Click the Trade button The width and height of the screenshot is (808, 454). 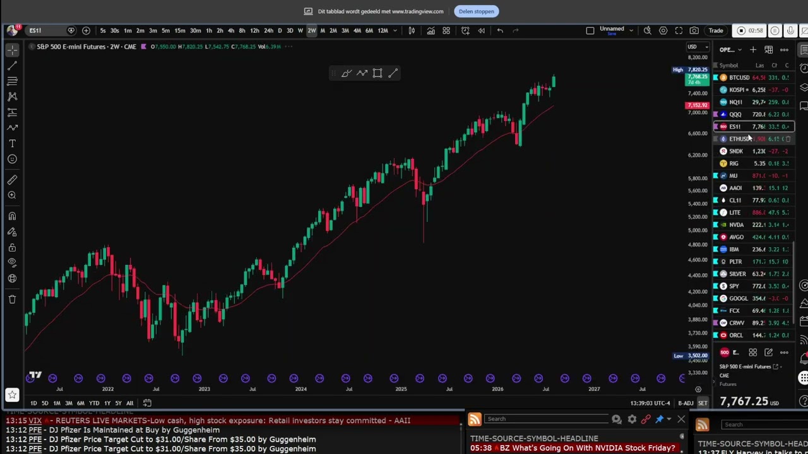[x=716, y=30]
